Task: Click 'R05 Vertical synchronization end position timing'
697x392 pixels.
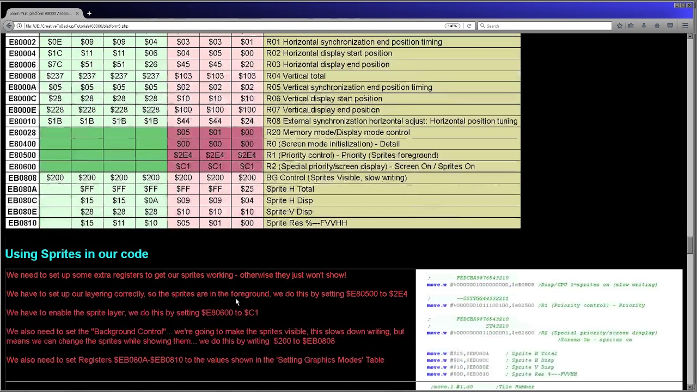Action: click(349, 87)
